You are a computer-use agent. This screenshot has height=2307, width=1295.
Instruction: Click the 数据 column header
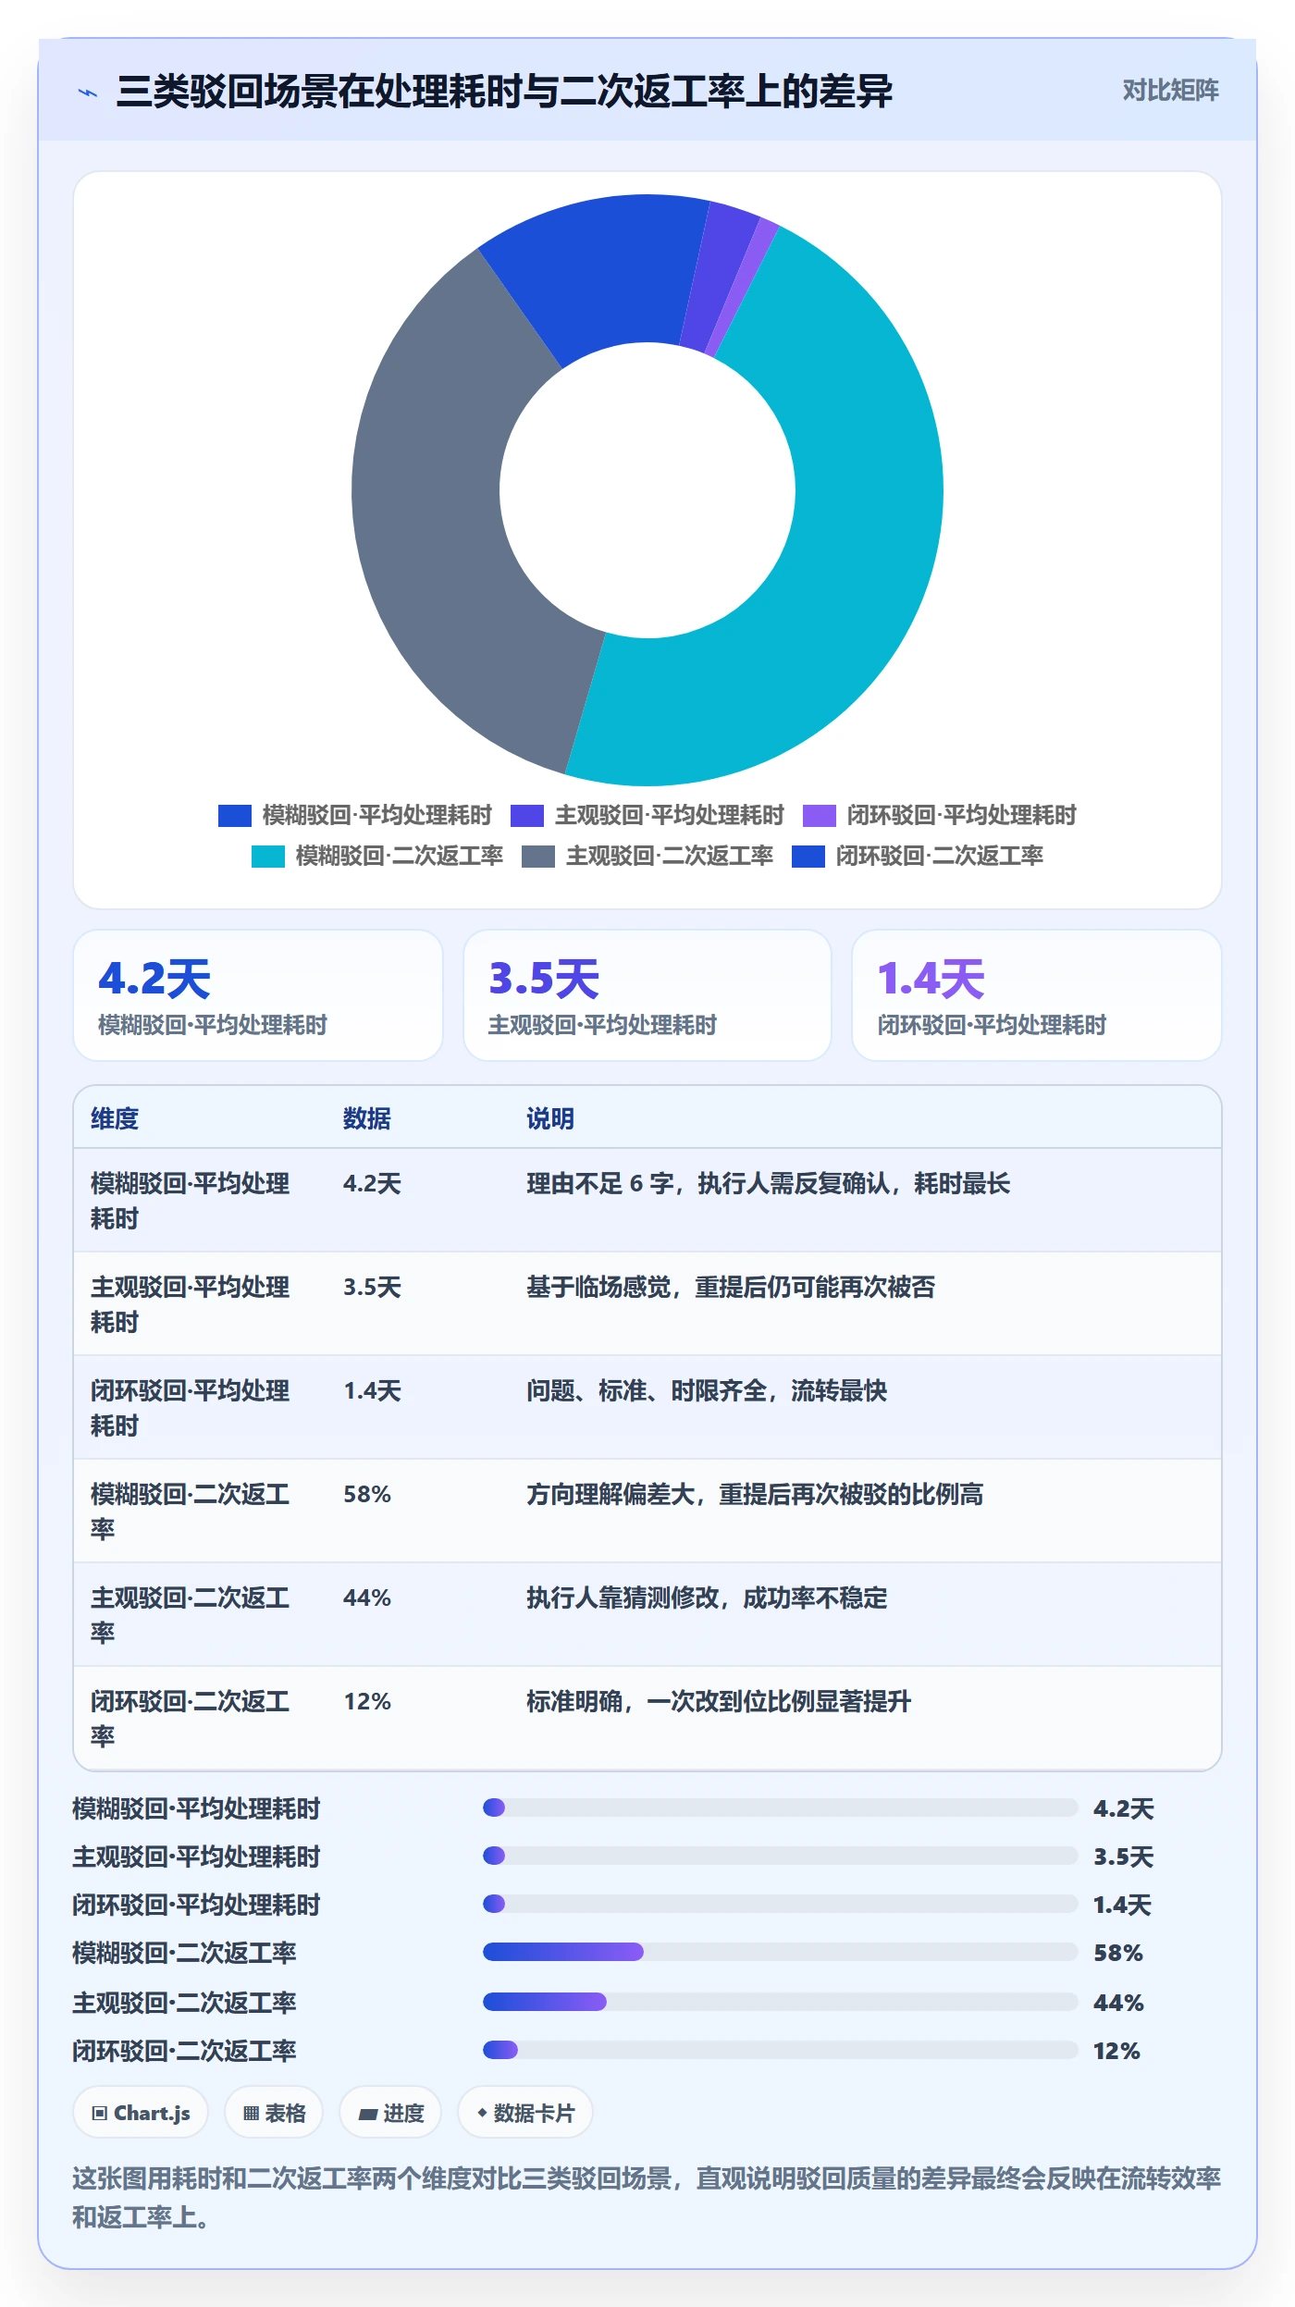click(x=367, y=1118)
